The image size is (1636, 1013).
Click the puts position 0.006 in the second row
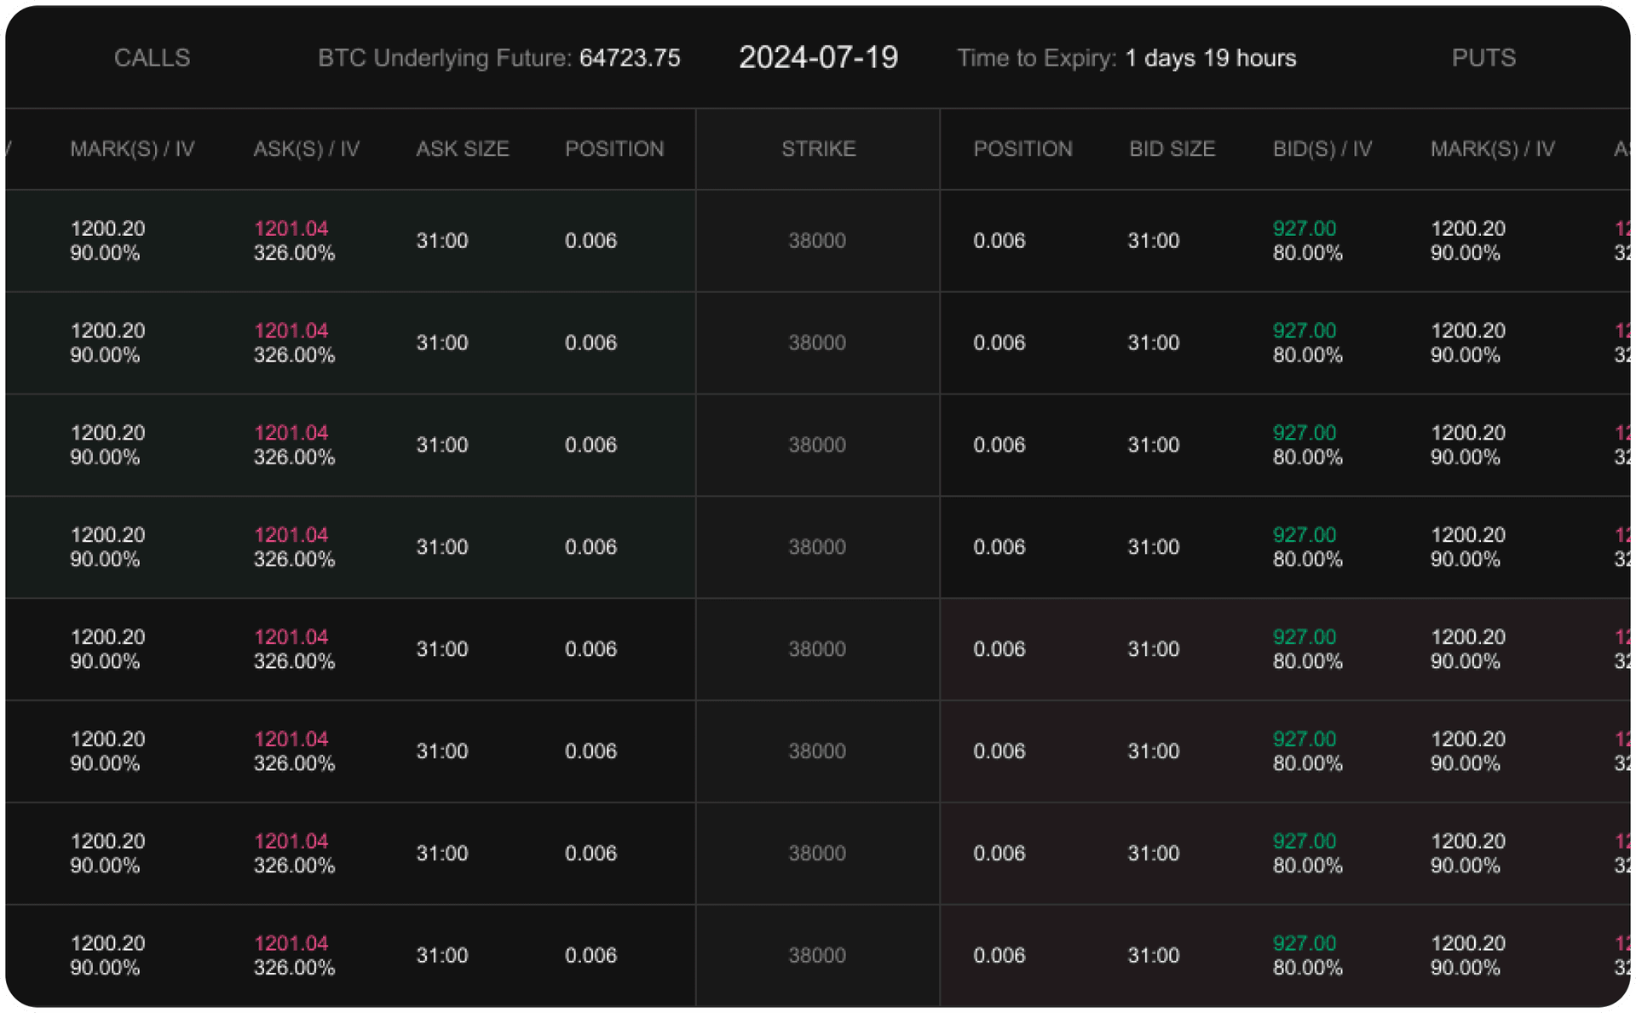tap(999, 342)
